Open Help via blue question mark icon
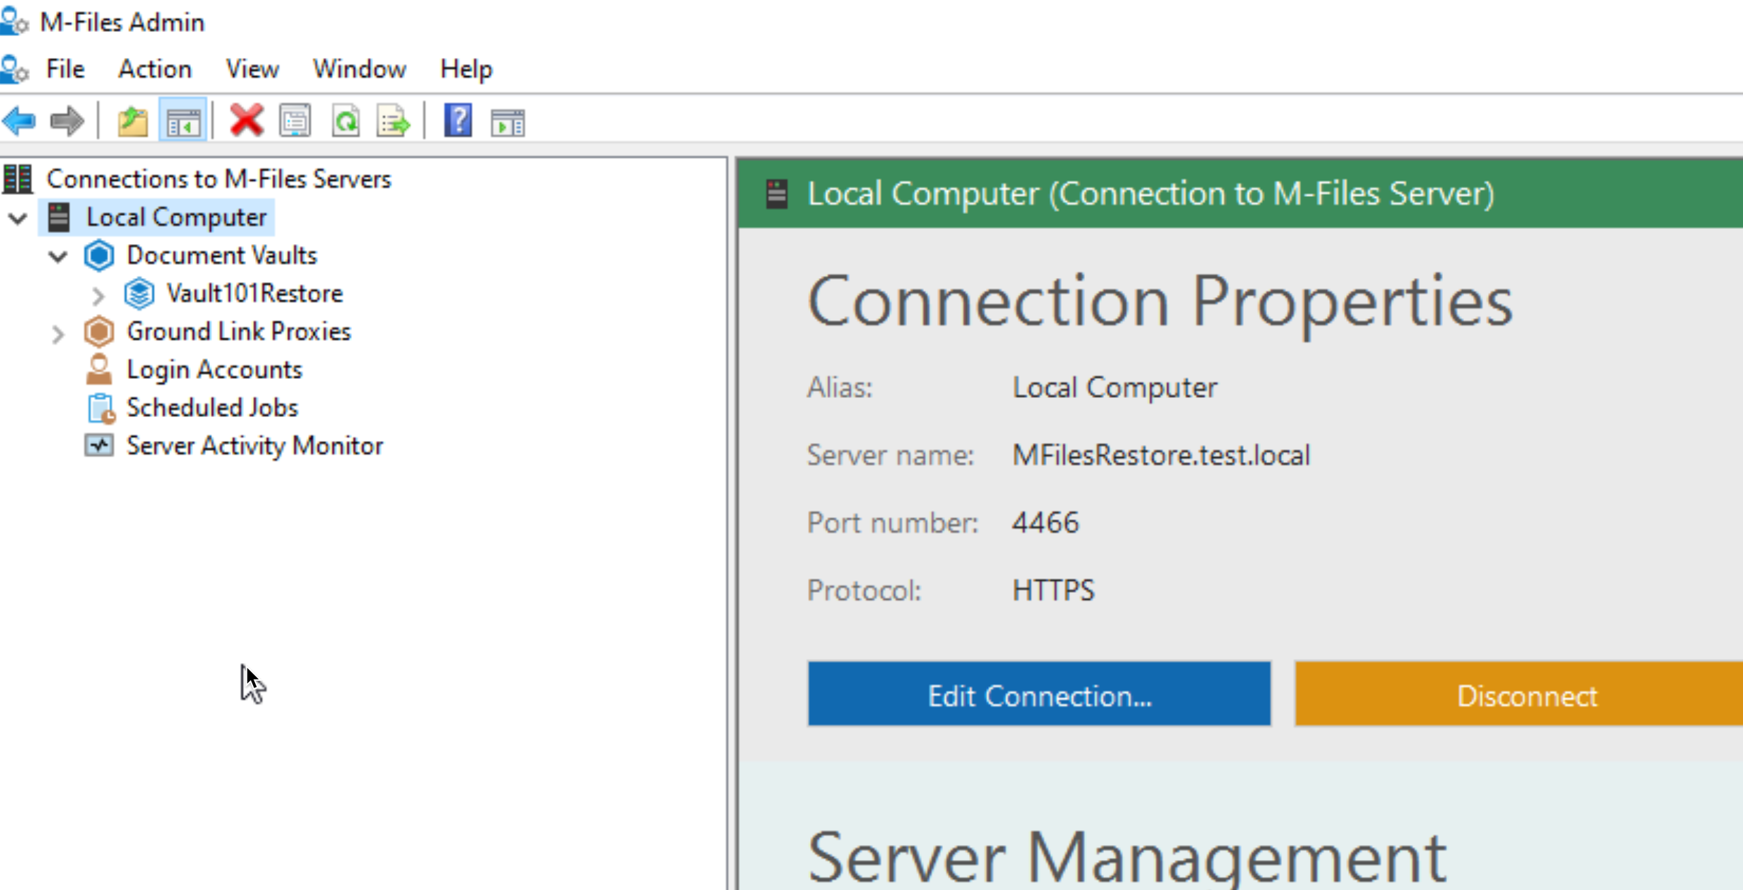 click(x=458, y=121)
